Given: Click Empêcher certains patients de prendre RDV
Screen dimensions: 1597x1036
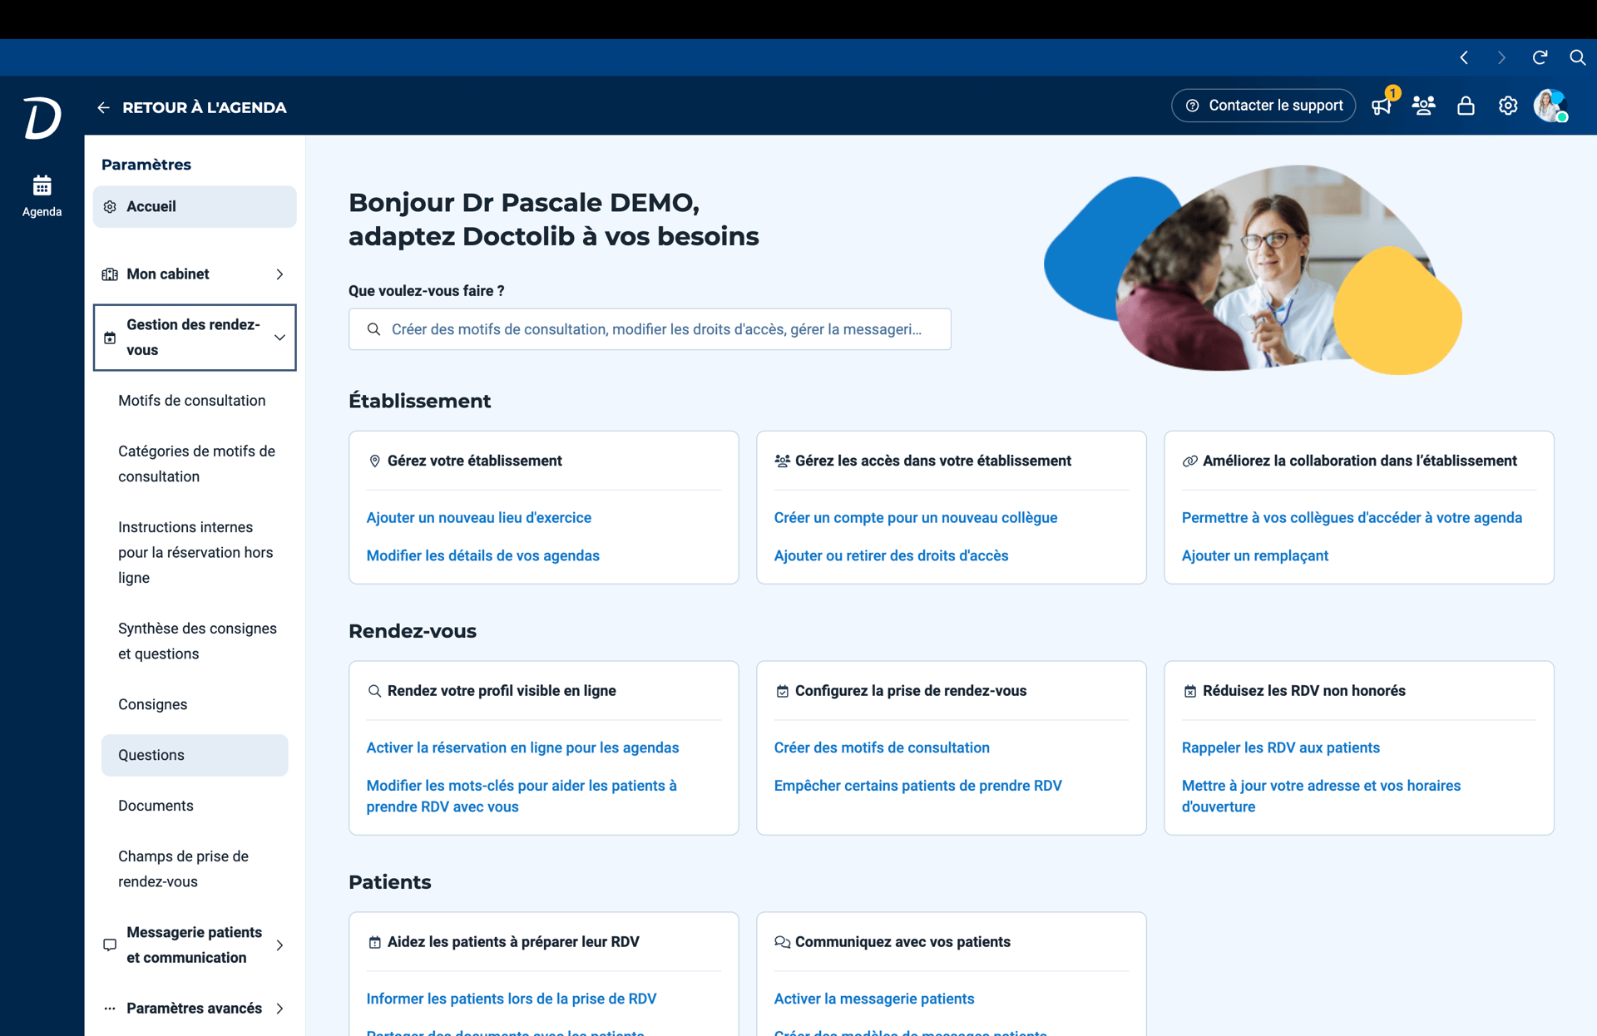Looking at the screenshot, I should 918,786.
